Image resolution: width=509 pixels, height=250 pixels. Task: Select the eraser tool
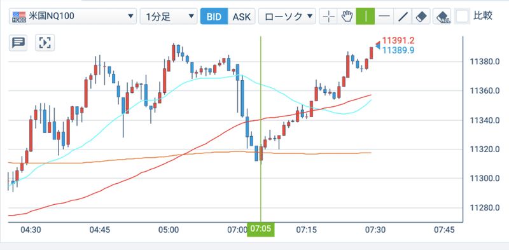click(421, 17)
